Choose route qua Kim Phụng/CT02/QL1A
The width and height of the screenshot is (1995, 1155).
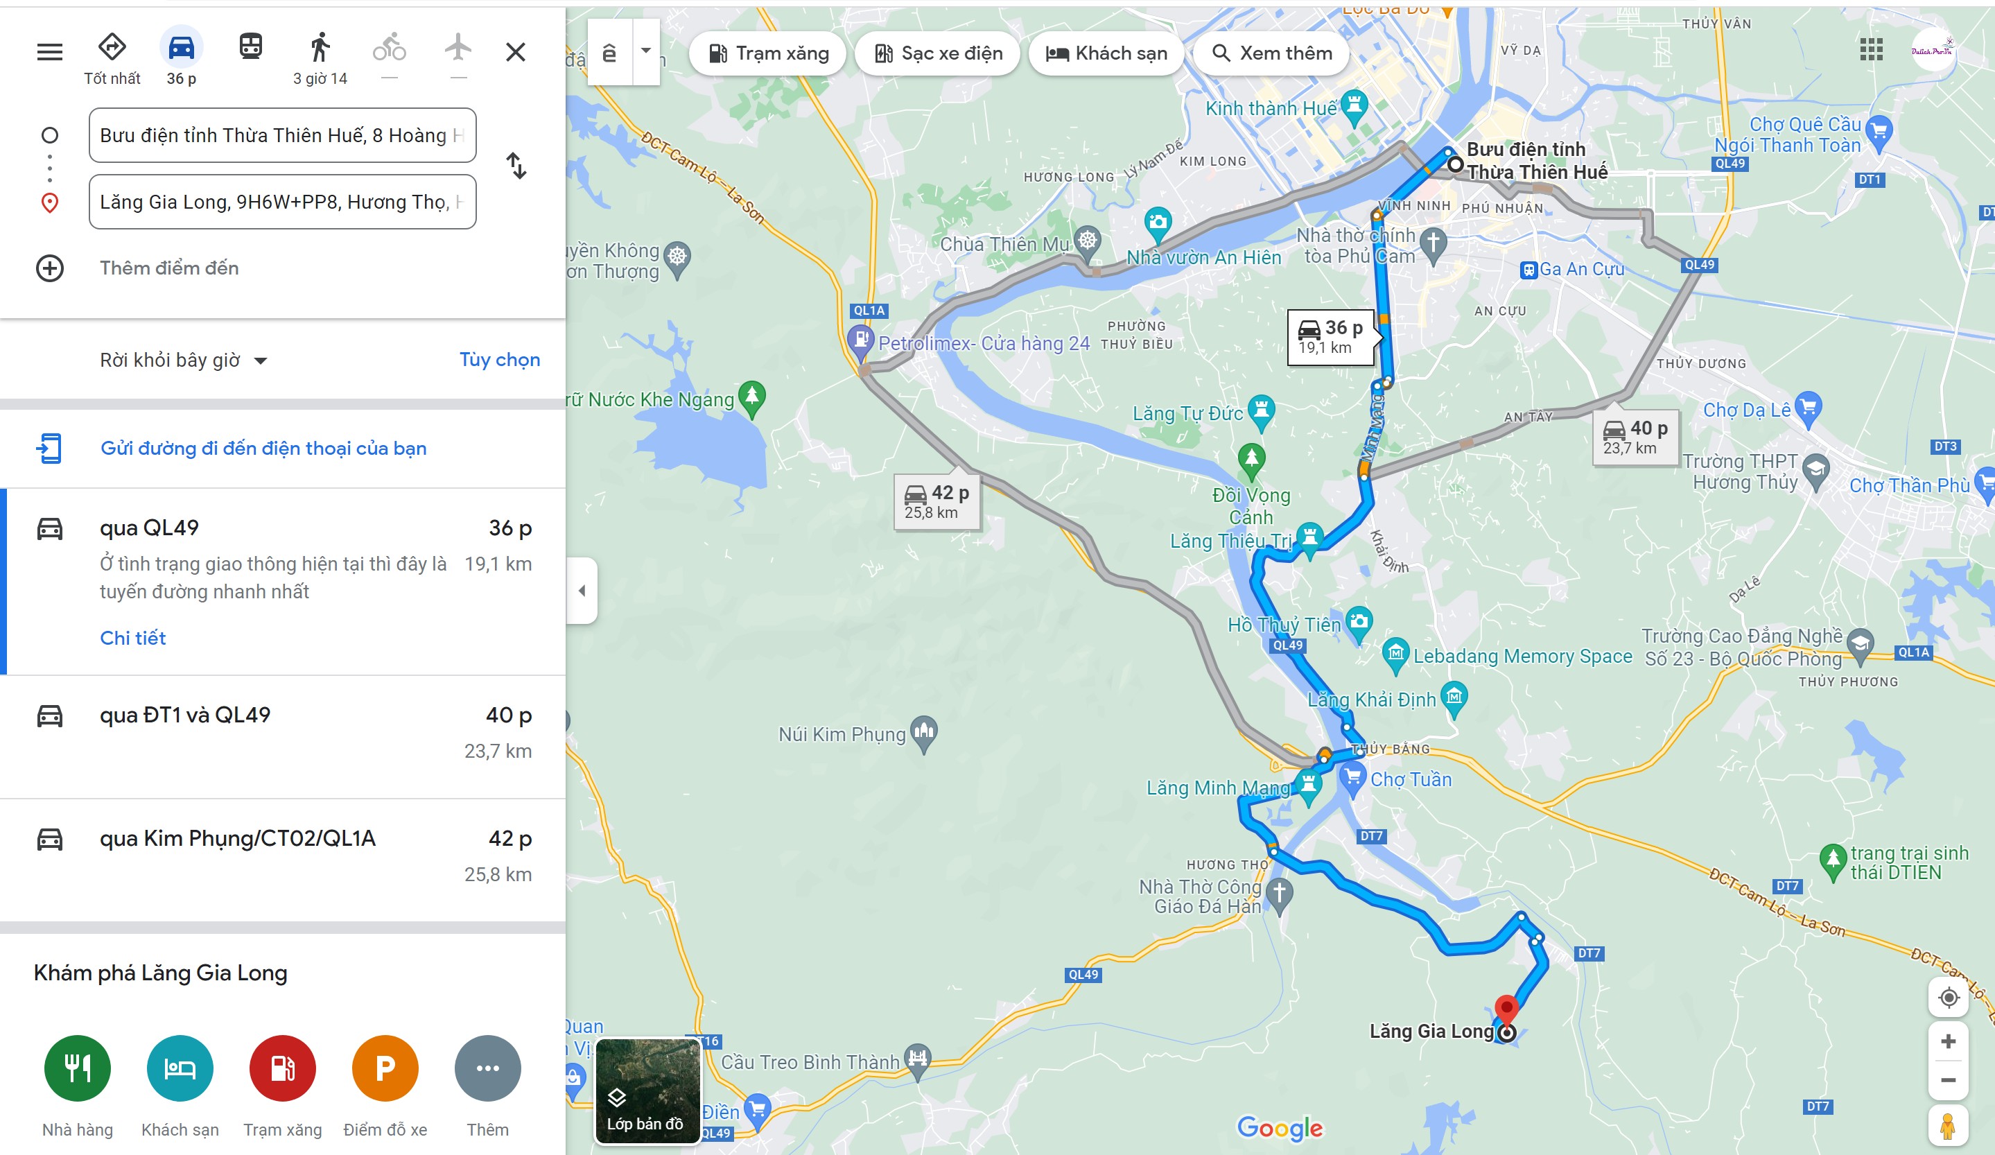point(284,860)
